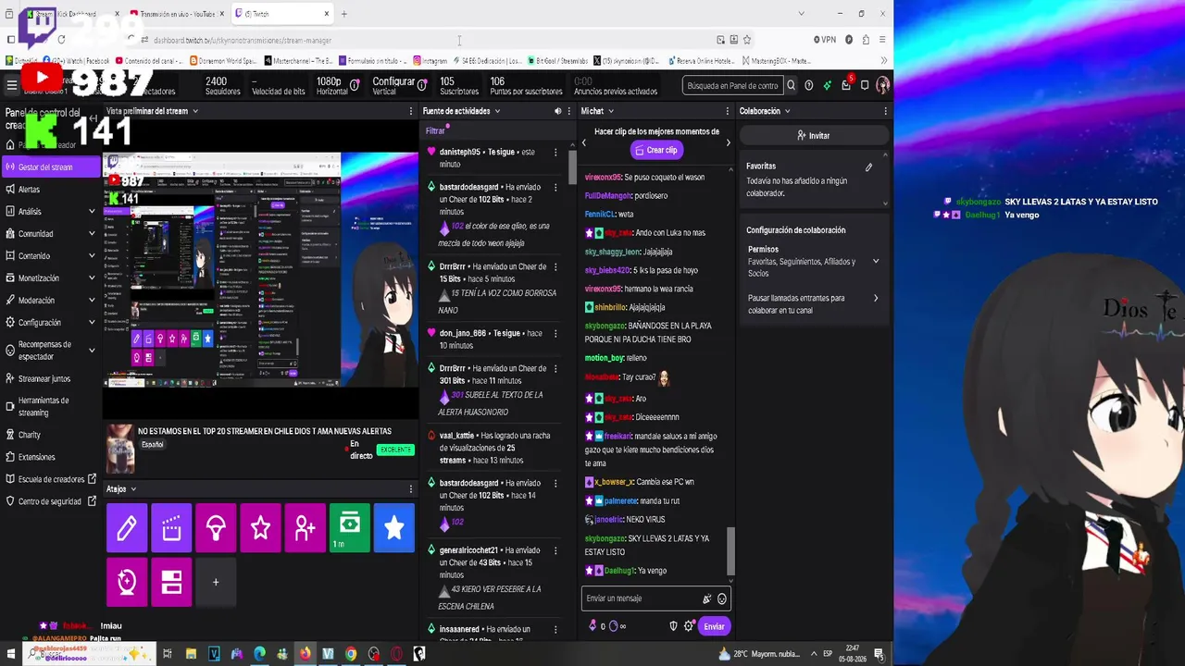This screenshot has height=666, width=1185.
Task: Open Streamear juntos in sidebar
Action: coord(50,378)
